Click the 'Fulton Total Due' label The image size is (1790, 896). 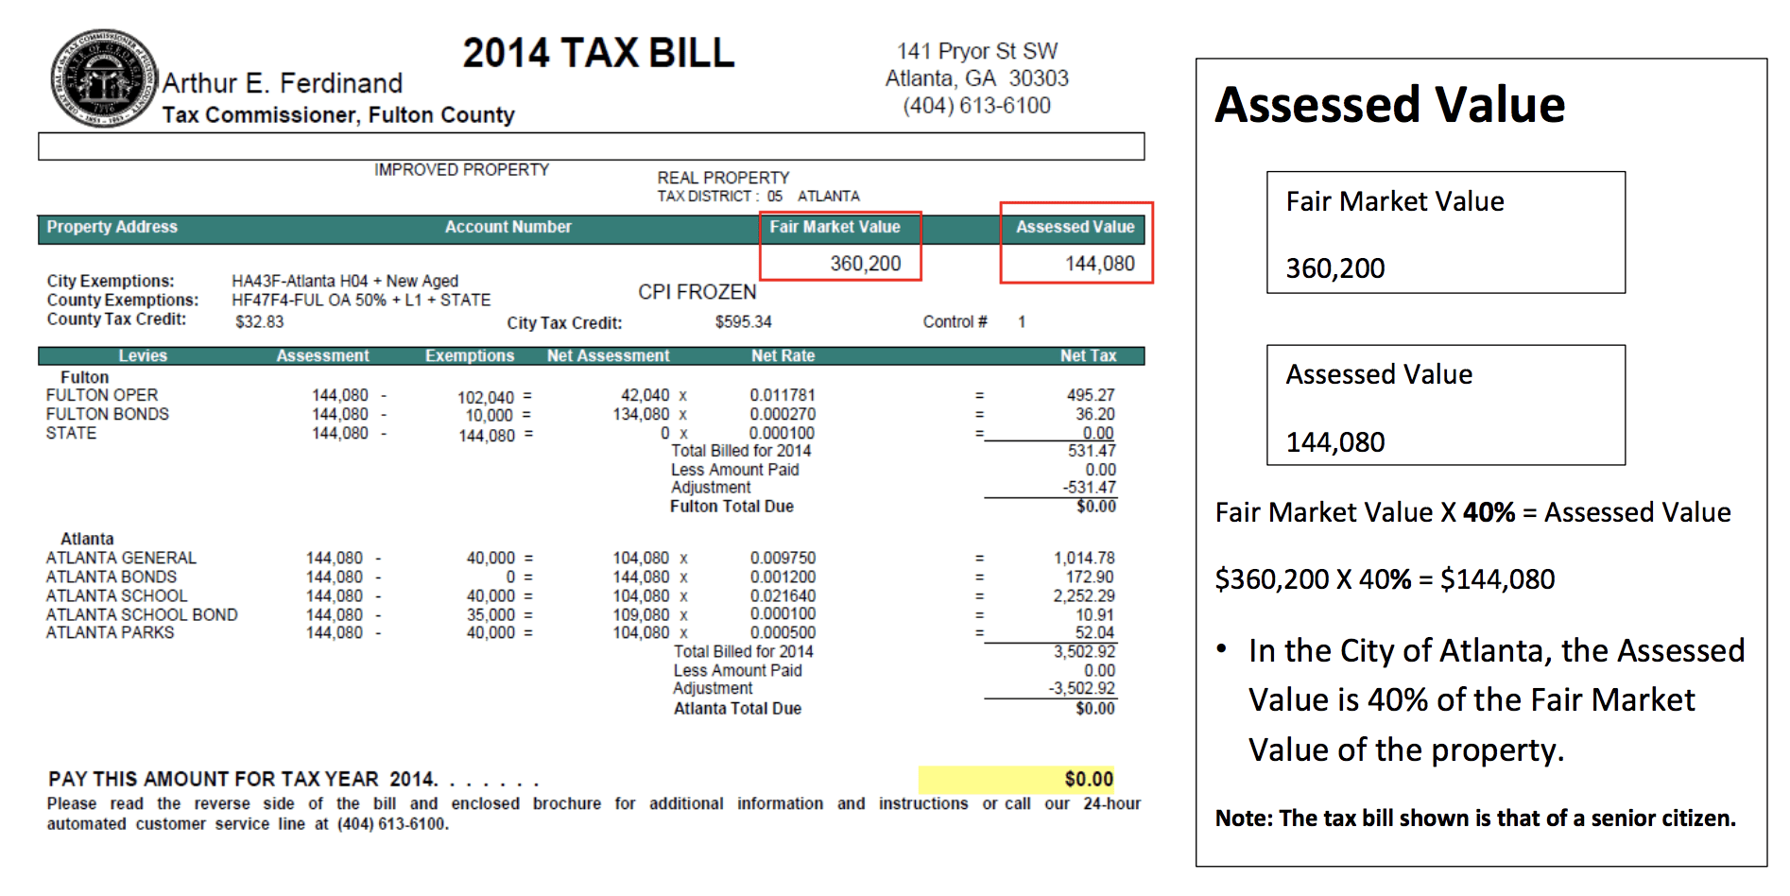click(x=732, y=507)
